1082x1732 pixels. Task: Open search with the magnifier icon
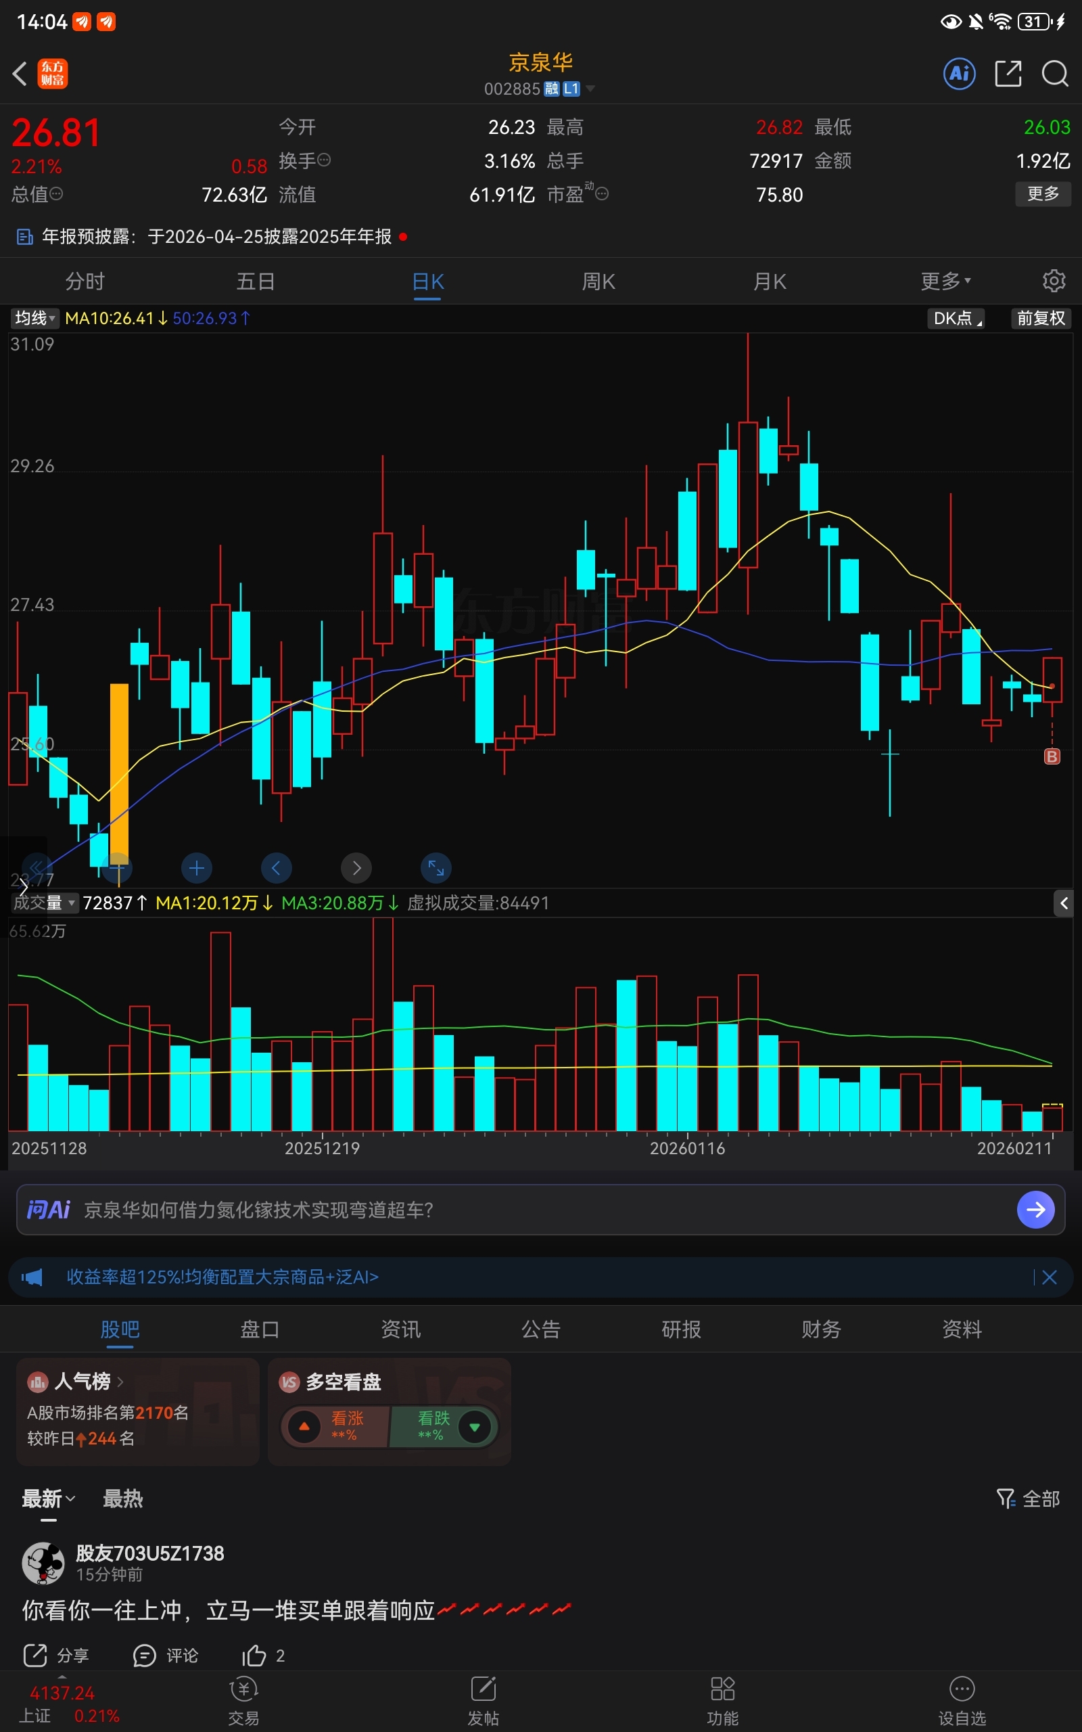pos(1055,74)
